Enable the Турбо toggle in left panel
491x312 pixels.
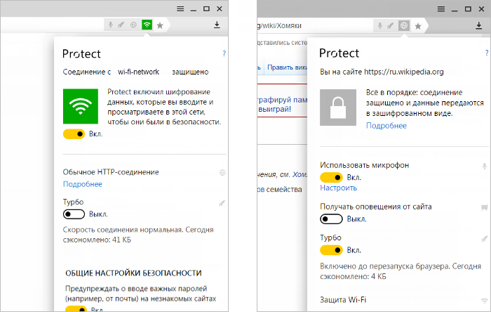click(x=74, y=214)
